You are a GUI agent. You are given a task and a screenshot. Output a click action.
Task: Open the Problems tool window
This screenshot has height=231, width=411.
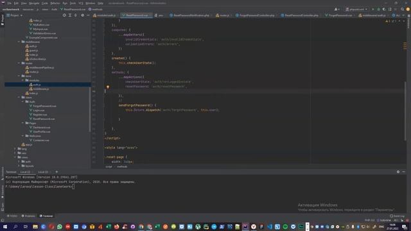pos(28,216)
